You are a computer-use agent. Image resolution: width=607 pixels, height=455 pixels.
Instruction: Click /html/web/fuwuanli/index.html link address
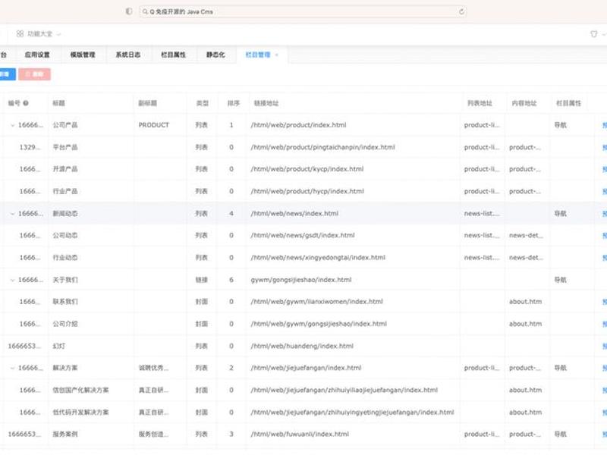pyautogui.click(x=300, y=434)
